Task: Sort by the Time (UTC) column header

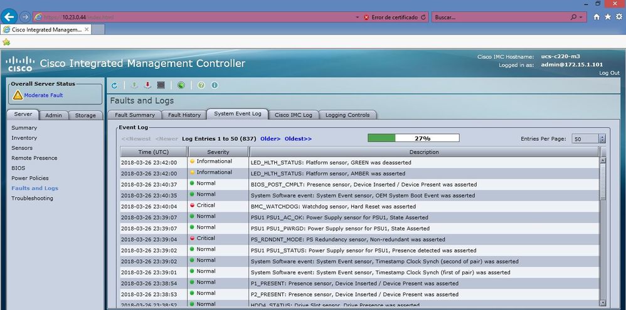Action: pos(153,152)
